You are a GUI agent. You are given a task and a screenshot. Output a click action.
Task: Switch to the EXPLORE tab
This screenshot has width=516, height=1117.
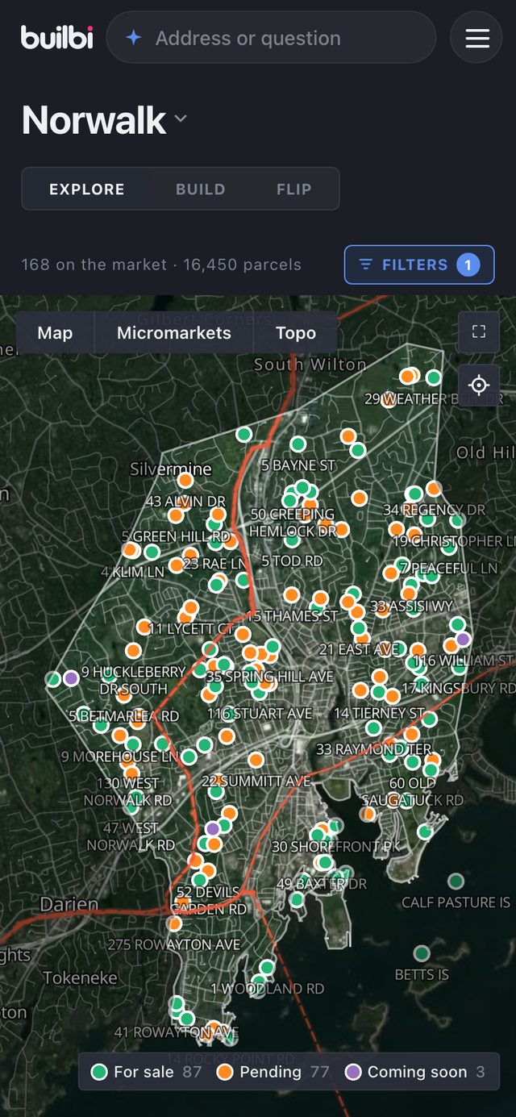[x=86, y=190]
